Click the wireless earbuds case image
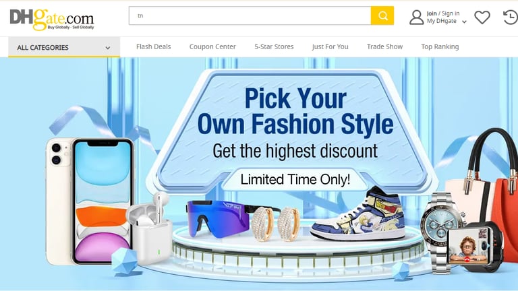Image resolution: width=518 pixels, height=291 pixels. coord(150,228)
